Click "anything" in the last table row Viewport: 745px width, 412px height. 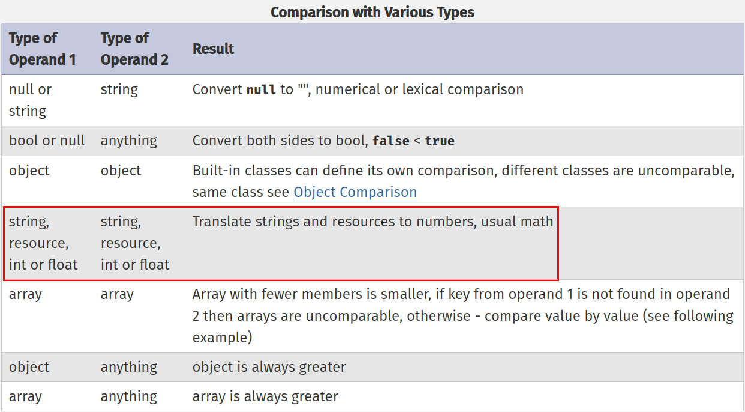(128, 396)
